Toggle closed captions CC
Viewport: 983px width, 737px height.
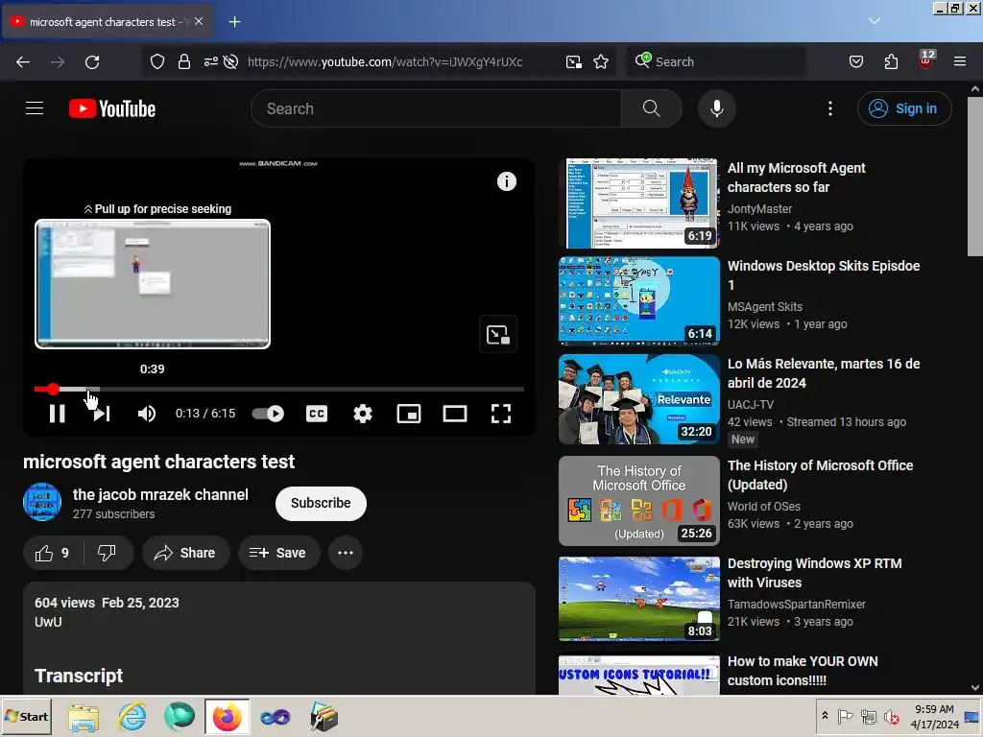[317, 414]
